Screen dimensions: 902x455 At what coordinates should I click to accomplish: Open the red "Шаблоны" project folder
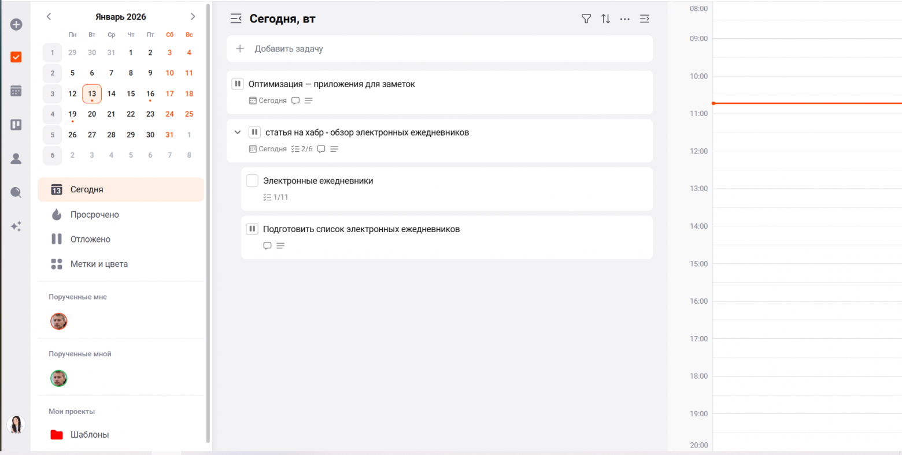90,435
